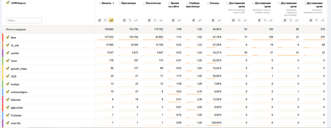
Task: Select bar icon under 'Клик по кнопке' goal
Action: [244, 20]
